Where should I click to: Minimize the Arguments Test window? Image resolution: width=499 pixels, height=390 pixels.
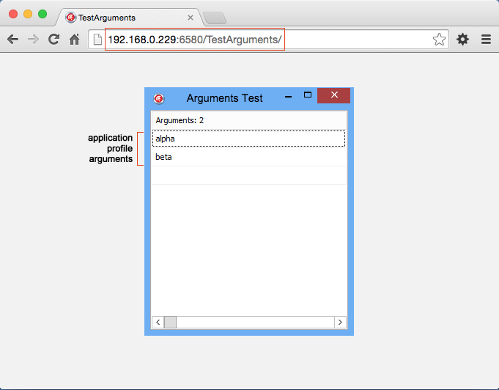click(288, 97)
